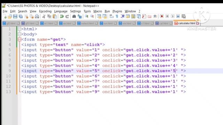Run macro multiple times icon
This screenshot has width=223, height=125.
[x=178, y=16]
